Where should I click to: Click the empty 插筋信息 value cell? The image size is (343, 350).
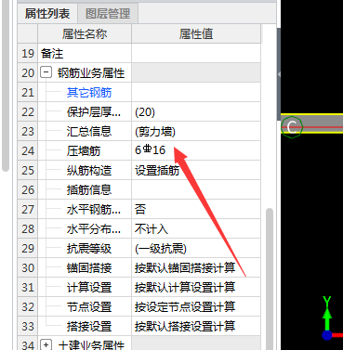click(196, 189)
